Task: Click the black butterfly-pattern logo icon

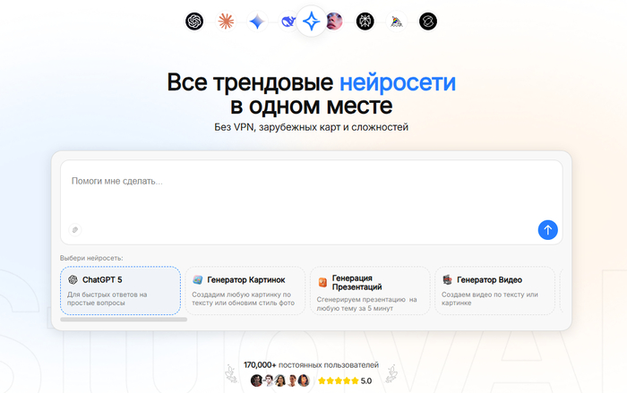Action: 365,21
